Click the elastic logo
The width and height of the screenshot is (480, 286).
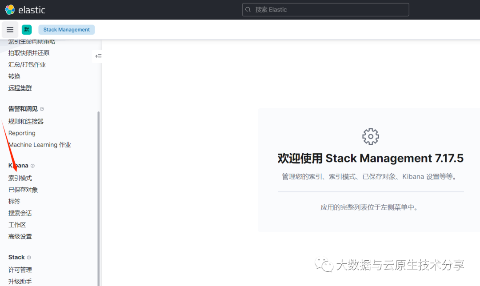pyautogui.click(x=25, y=10)
